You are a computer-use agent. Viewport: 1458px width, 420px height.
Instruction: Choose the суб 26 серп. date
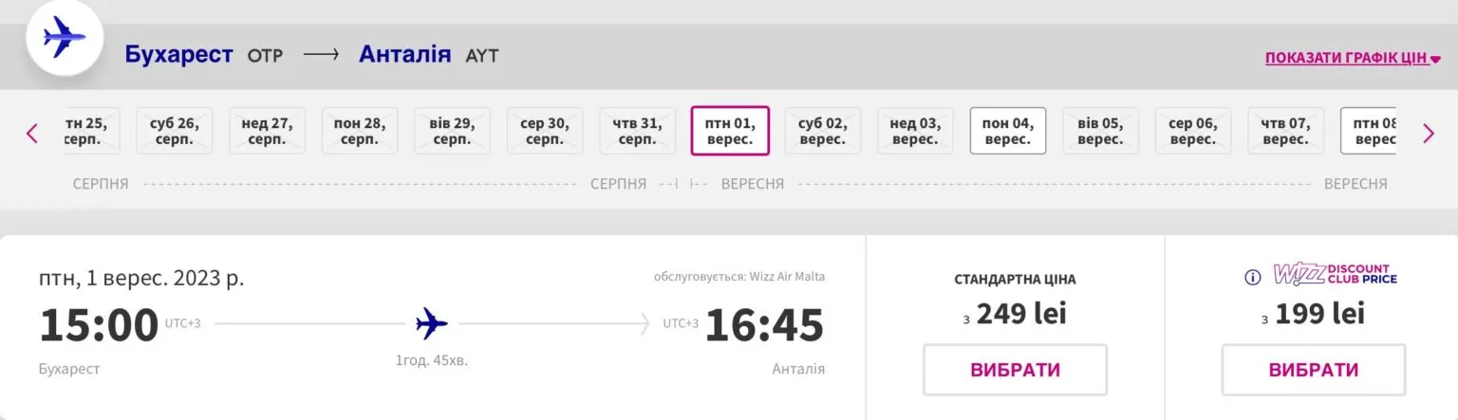175,131
